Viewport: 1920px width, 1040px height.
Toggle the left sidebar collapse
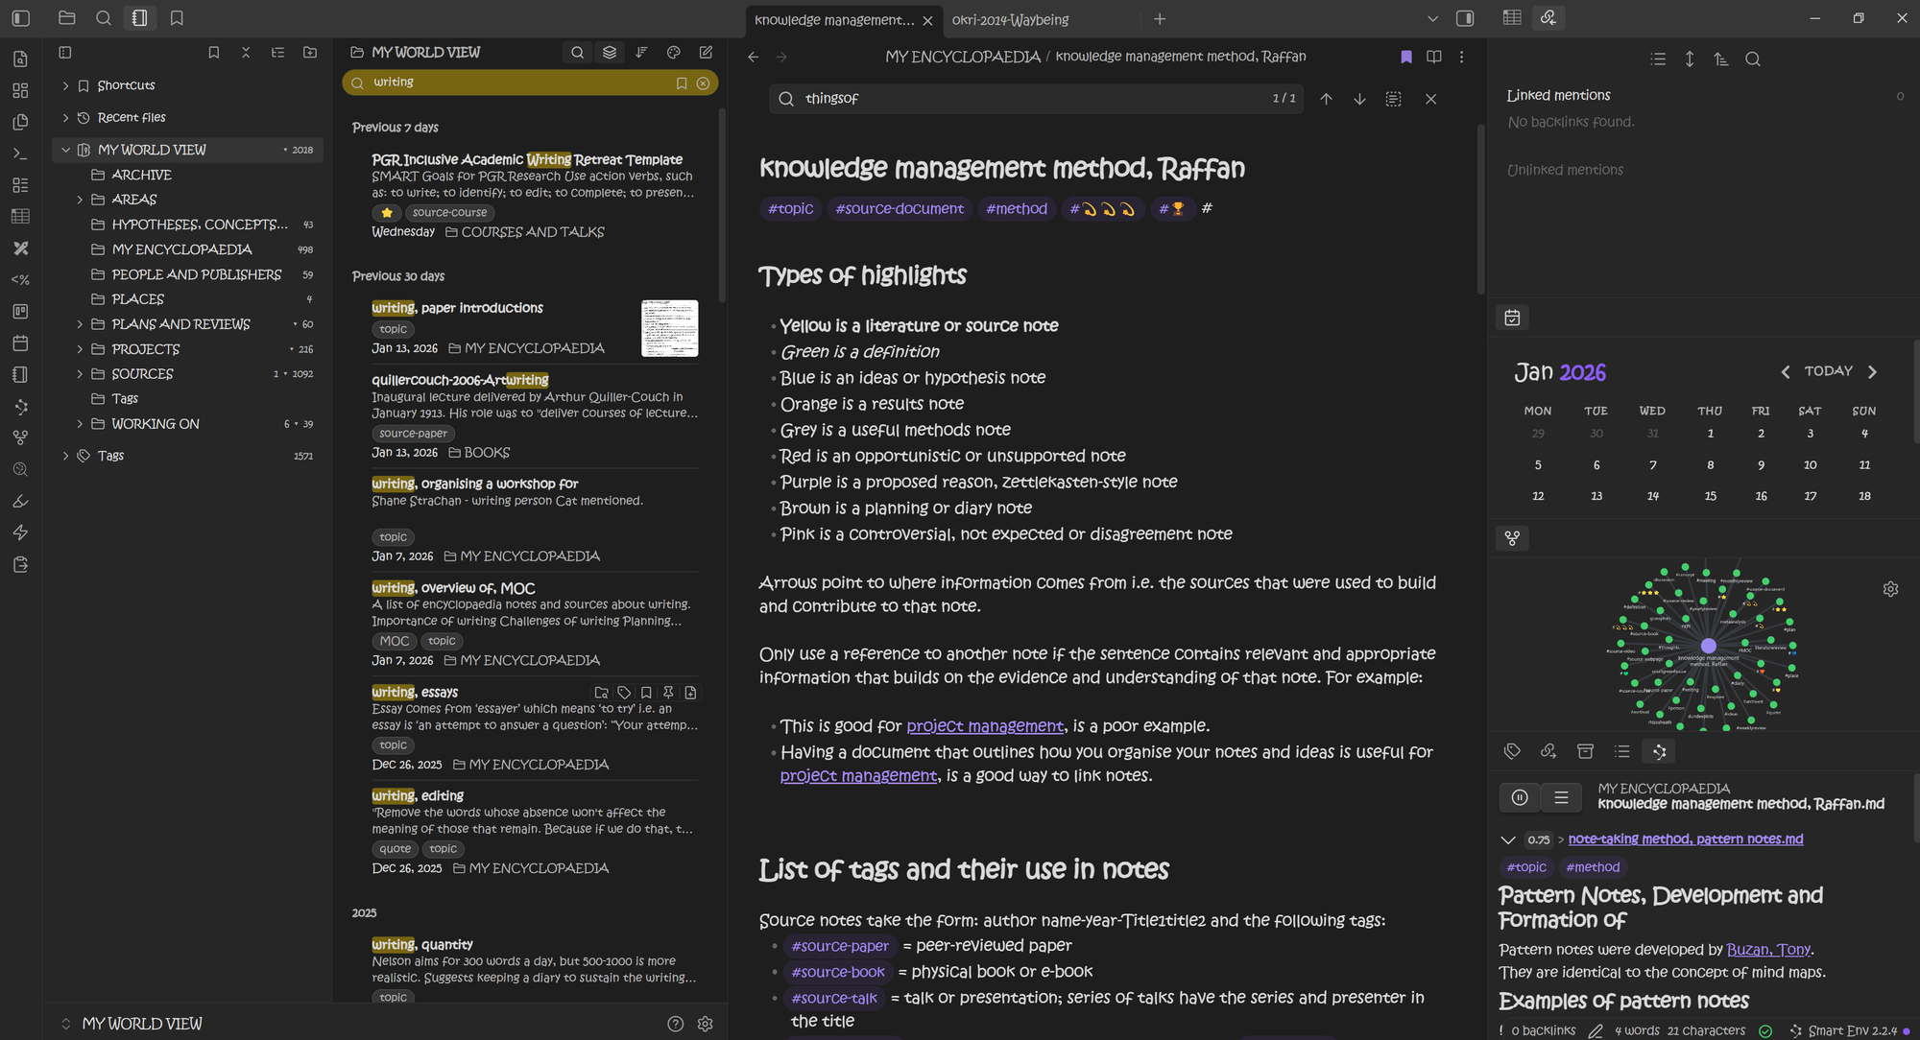tap(20, 18)
